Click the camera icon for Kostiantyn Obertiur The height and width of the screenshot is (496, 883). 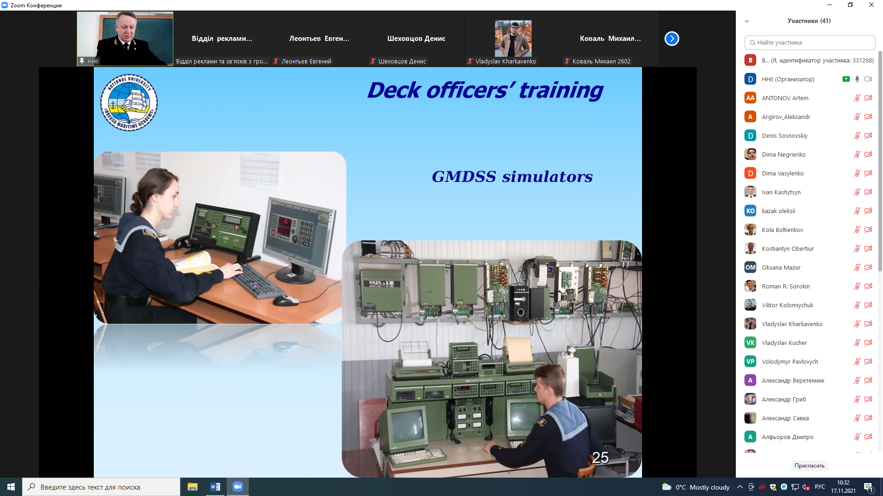(x=868, y=248)
